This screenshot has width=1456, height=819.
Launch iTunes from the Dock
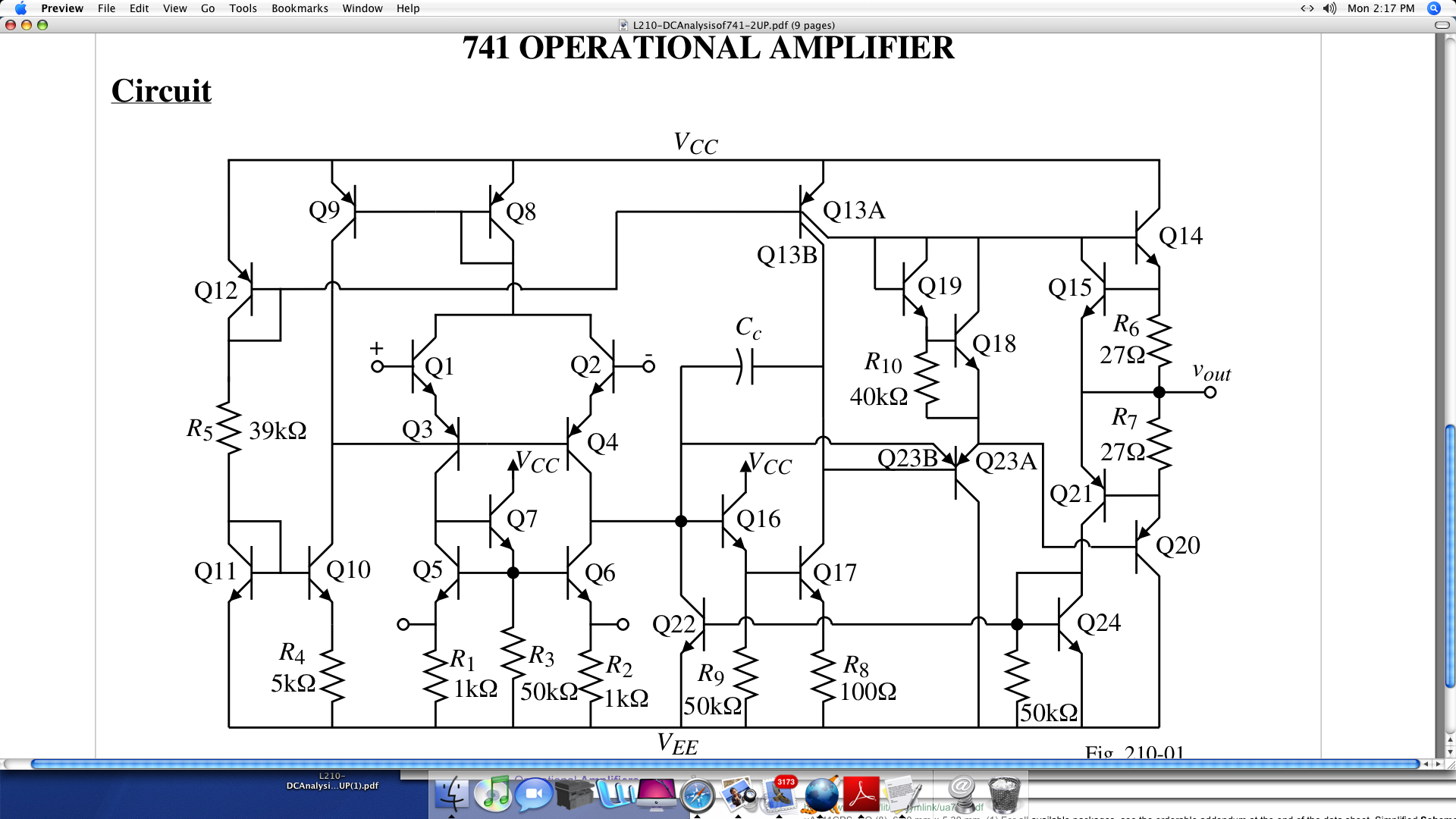[493, 794]
